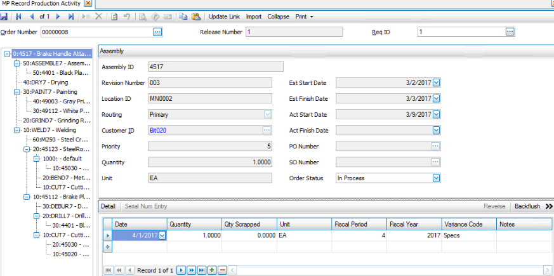The image size is (554, 276).
Task: Open Order Number lookup ellipsis button
Action: (157, 31)
